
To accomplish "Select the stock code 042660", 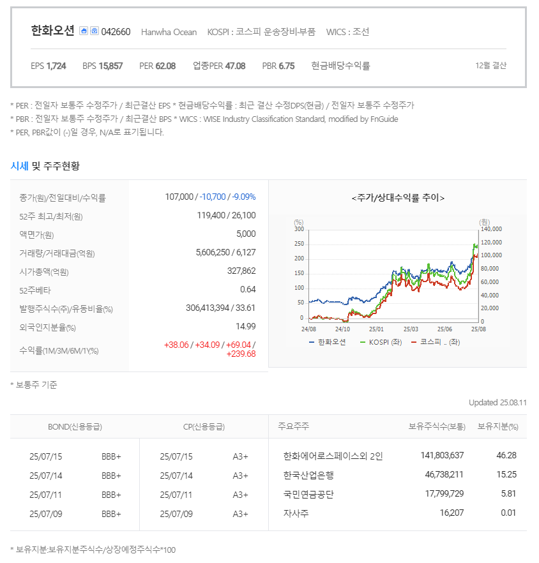I will tap(116, 32).
